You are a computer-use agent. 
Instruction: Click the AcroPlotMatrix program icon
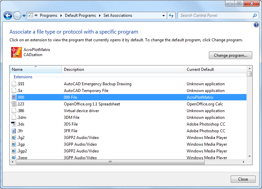tap(16, 52)
